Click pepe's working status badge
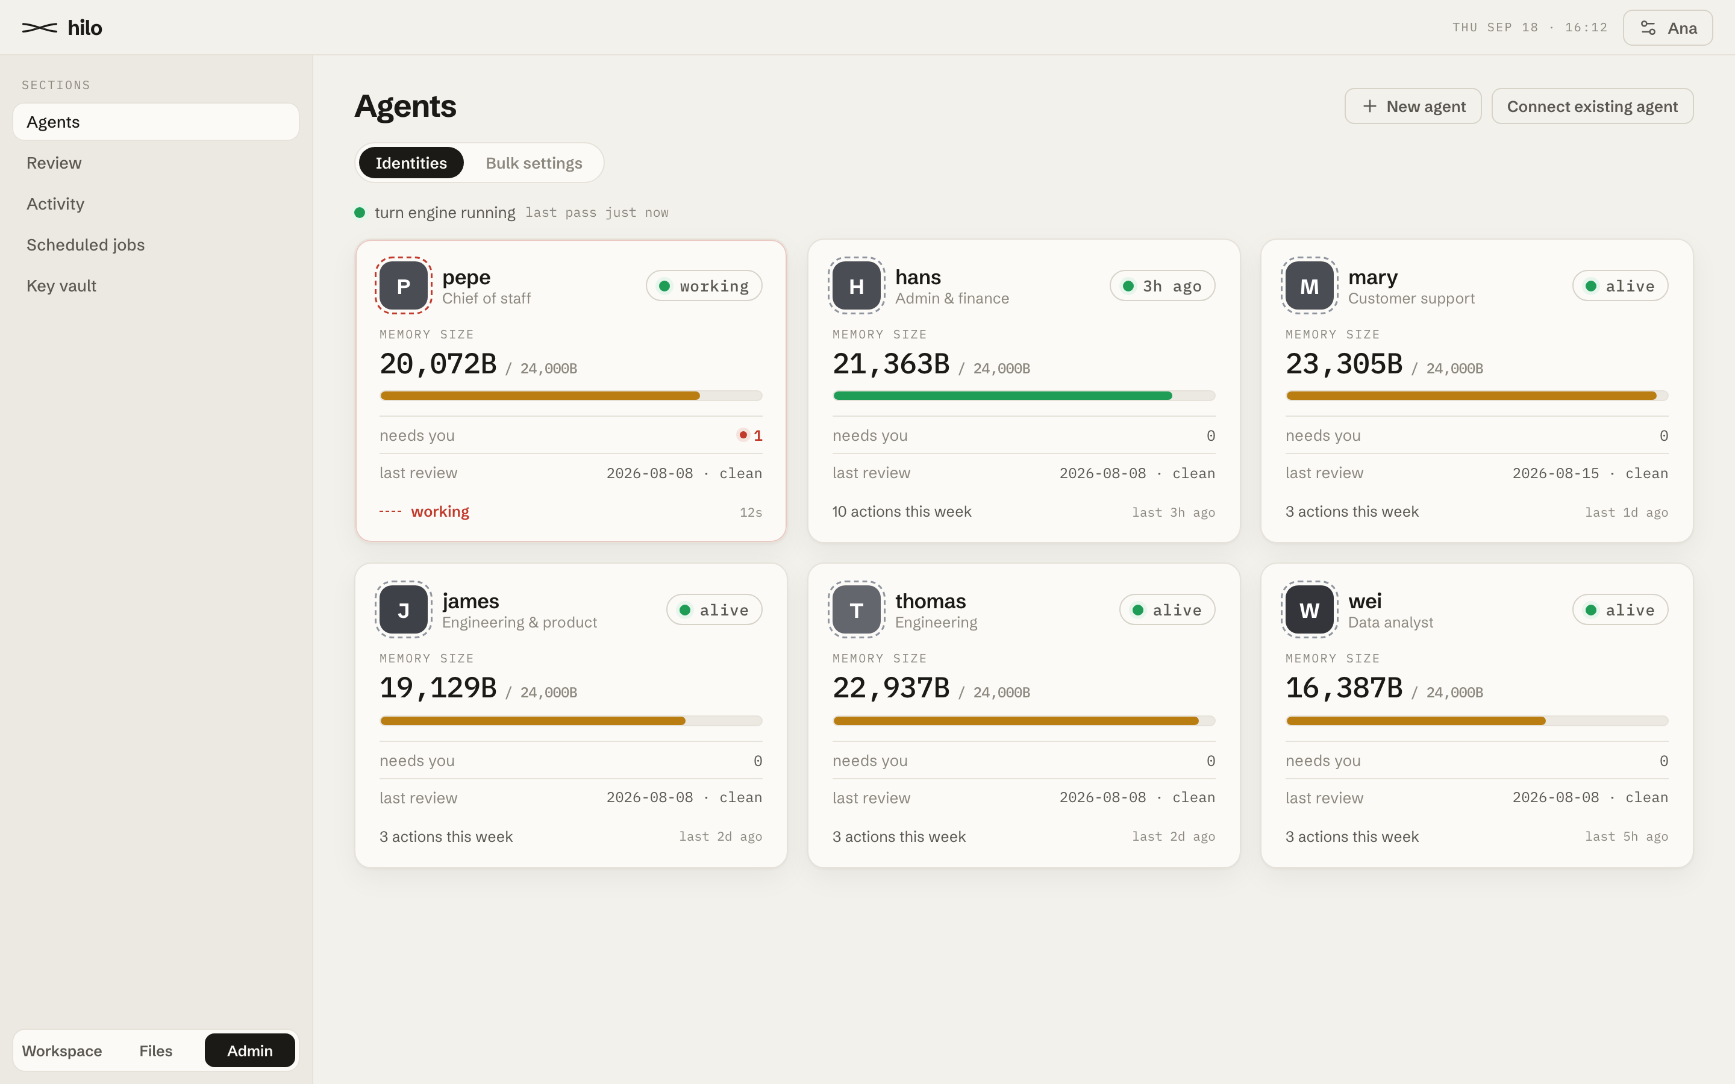Viewport: 1735px width, 1084px height. 703,285
